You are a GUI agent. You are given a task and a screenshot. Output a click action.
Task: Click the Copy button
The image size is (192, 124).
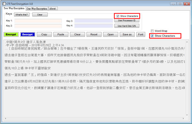point(44,35)
